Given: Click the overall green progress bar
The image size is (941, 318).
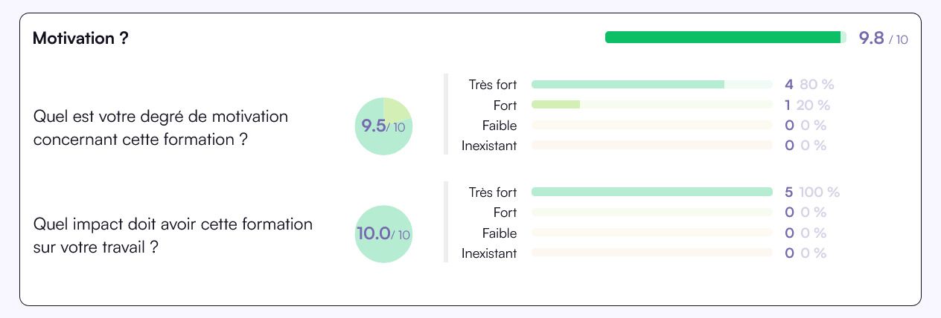Looking at the screenshot, I should point(726,37).
